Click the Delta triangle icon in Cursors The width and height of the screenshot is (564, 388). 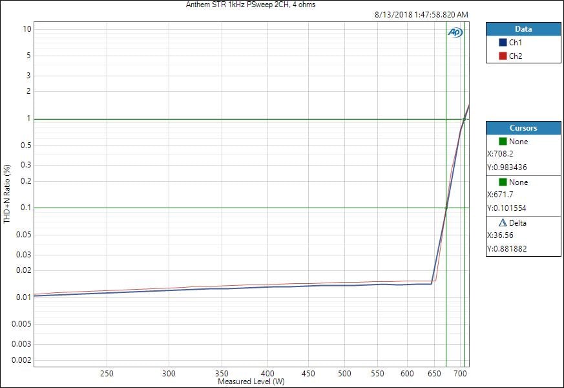pos(503,223)
